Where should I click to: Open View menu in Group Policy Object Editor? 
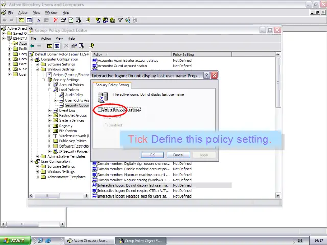pyautogui.click(x=59, y=39)
